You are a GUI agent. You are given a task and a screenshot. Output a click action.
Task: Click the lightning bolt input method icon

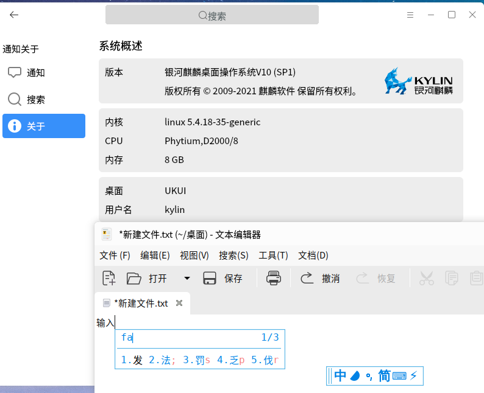click(x=414, y=376)
